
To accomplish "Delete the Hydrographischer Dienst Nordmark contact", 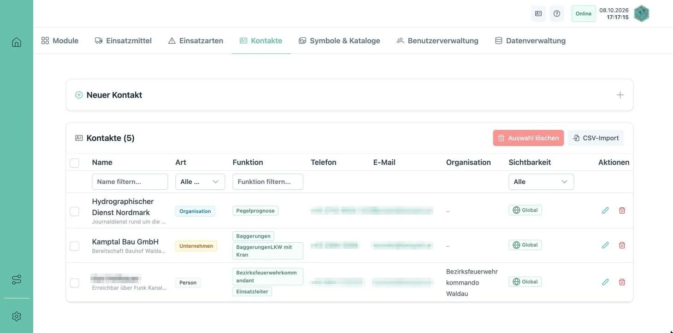I will [x=622, y=210].
